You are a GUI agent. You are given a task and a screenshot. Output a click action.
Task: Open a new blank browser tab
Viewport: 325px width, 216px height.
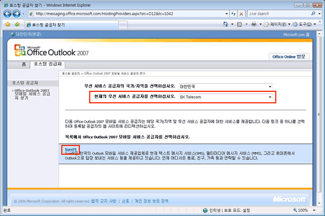123,25
